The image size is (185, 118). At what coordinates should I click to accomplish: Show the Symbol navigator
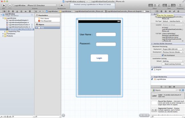[9, 11]
